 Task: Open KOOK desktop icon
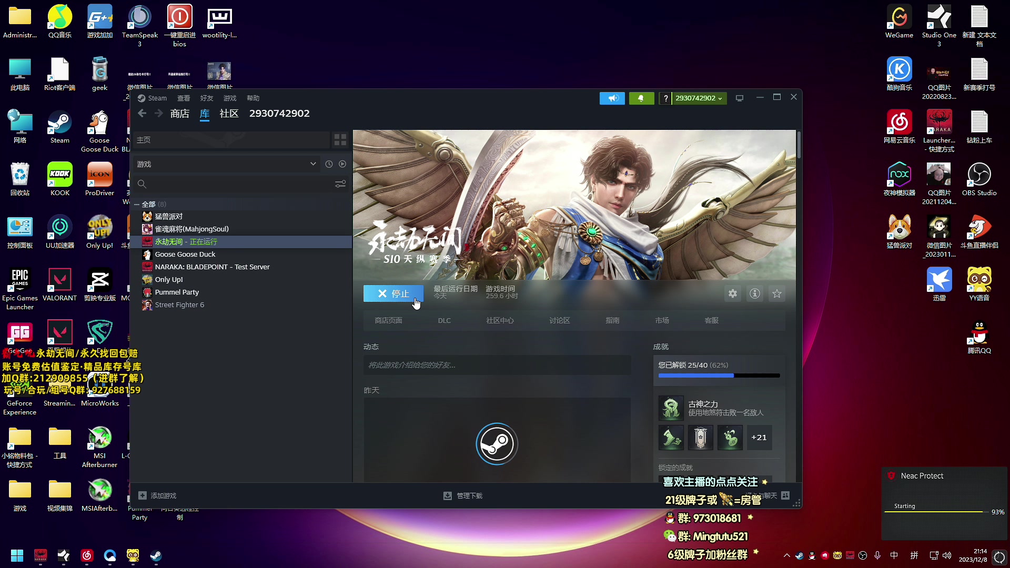tap(60, 180)
